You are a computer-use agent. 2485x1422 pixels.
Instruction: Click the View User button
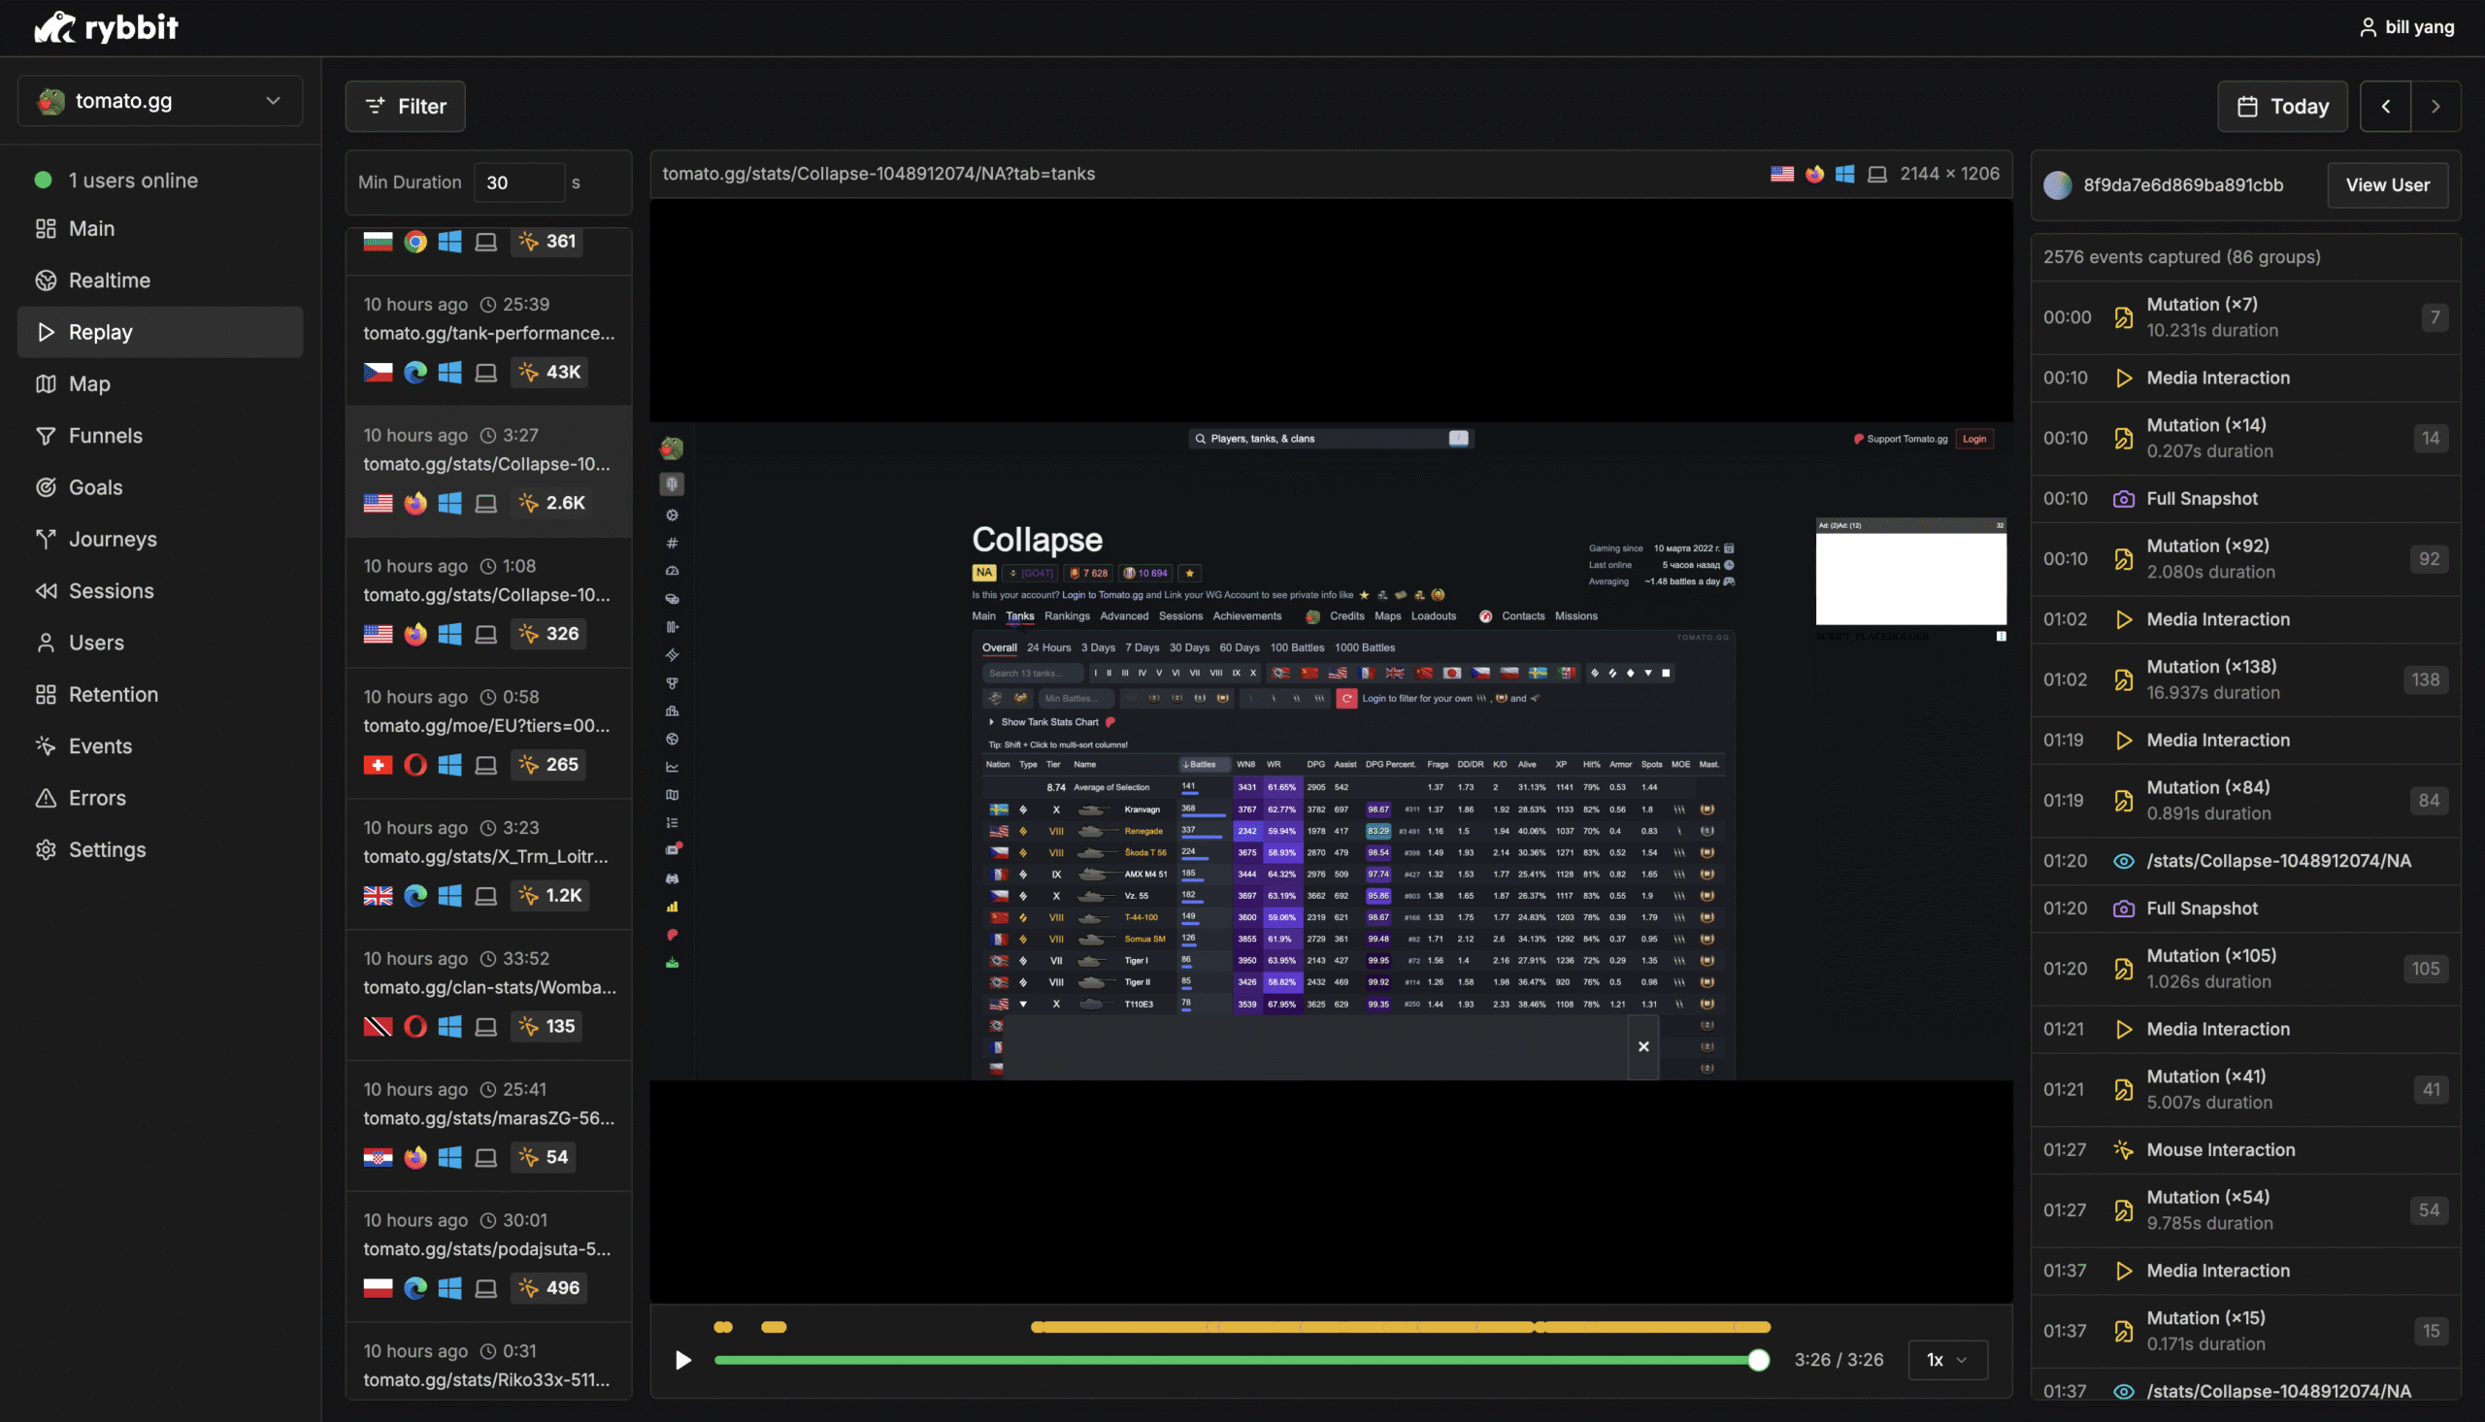pos(2386,184)
